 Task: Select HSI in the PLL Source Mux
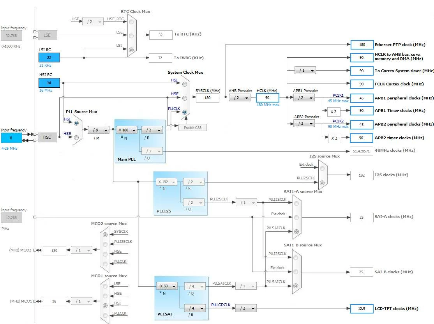pyautogui.click(x=76, y=123)
